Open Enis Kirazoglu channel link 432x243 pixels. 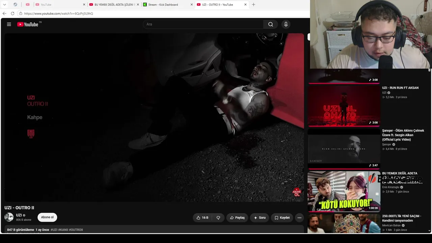[390, 187]
